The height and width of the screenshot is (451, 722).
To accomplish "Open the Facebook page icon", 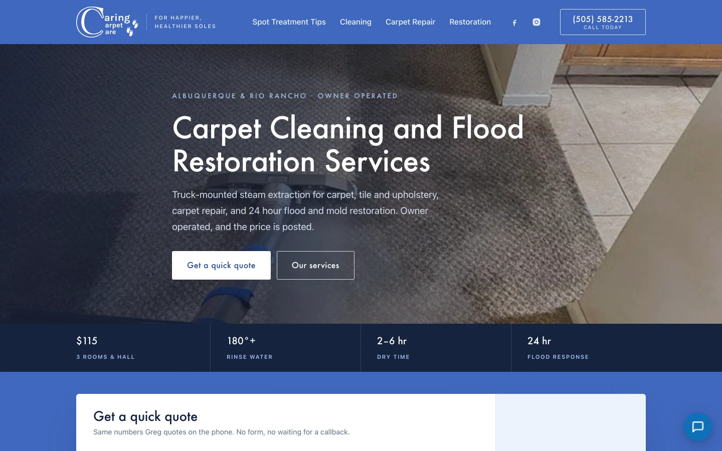I will (514, 23).
